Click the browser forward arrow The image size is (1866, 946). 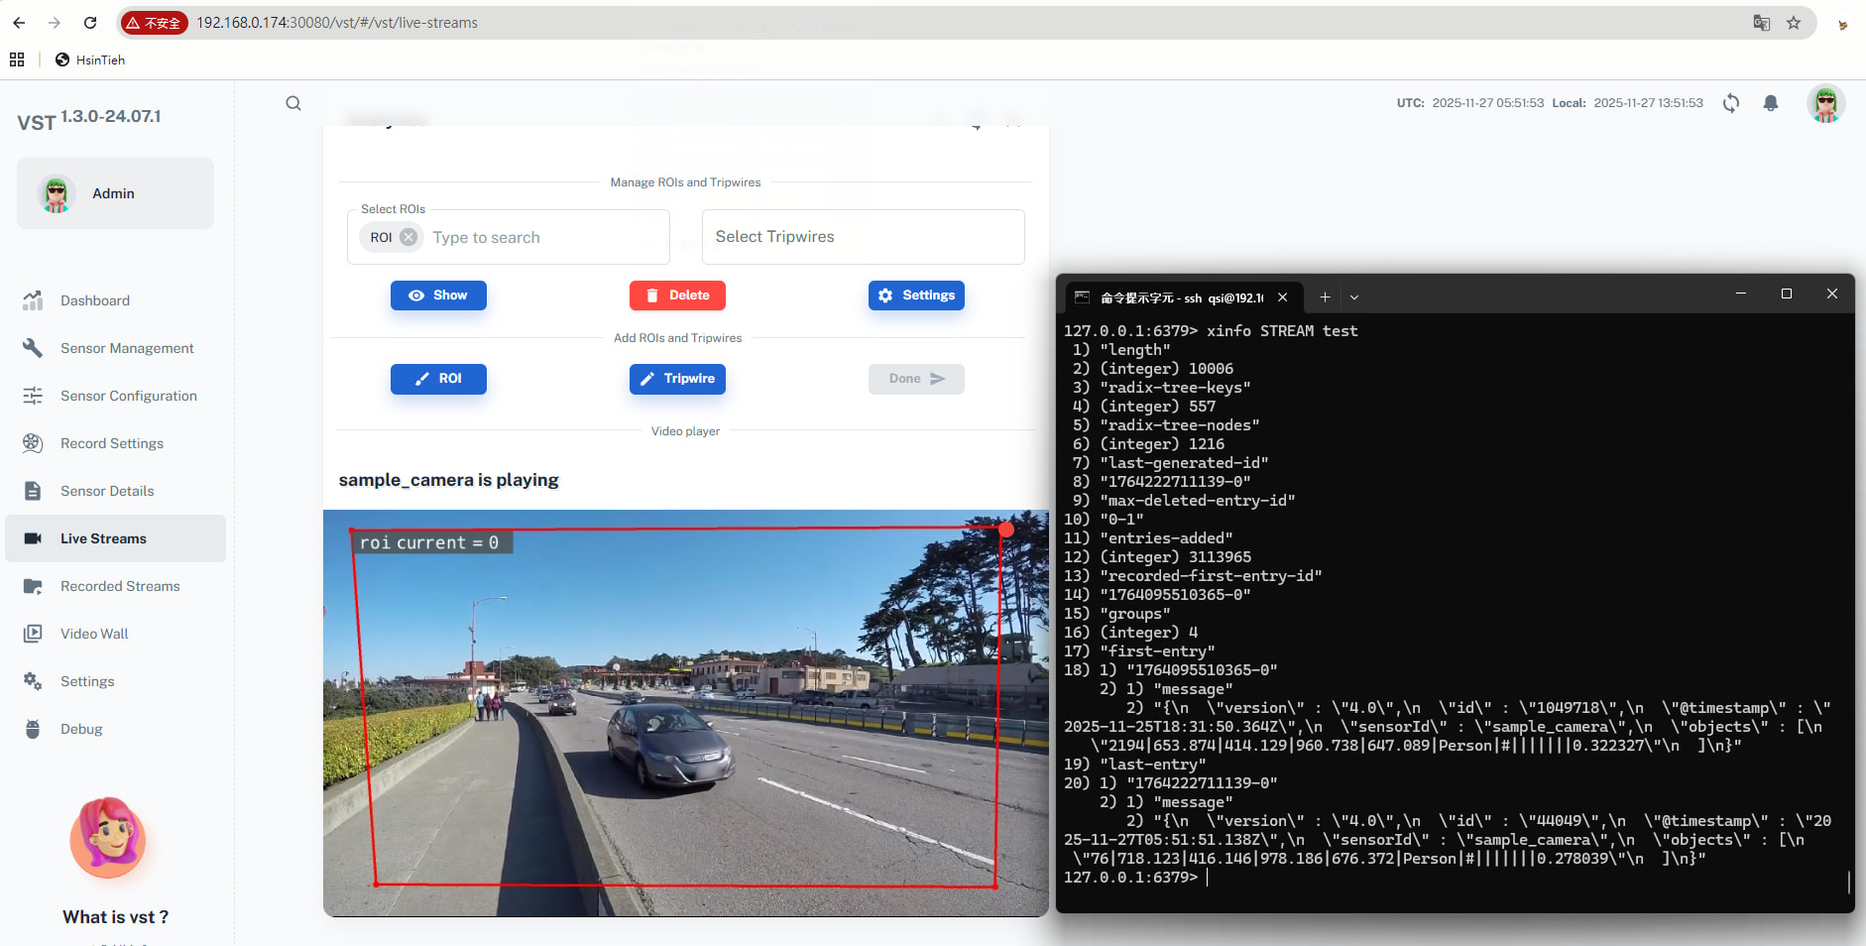[55, 23]
